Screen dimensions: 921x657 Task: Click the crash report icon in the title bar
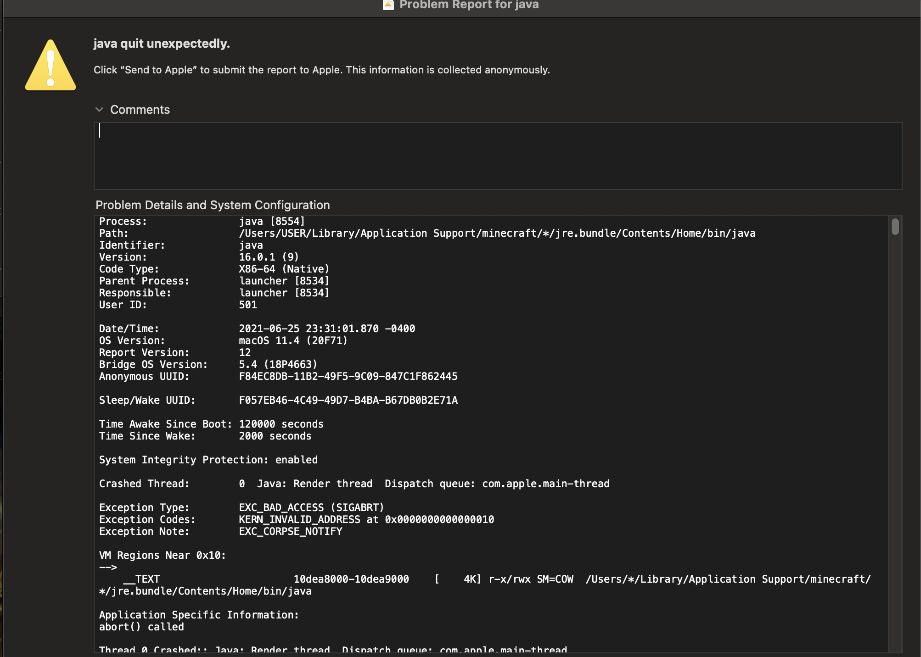[x=387, y=5]
